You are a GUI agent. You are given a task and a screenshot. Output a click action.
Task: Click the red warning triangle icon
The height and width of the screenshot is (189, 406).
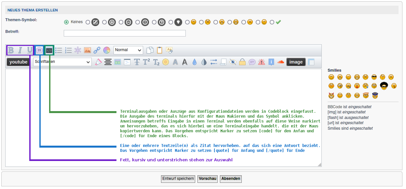[262, 62]
